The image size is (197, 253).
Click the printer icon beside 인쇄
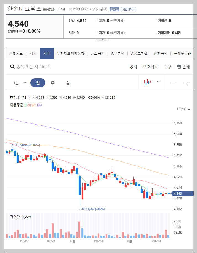click(x=180, y=67)
